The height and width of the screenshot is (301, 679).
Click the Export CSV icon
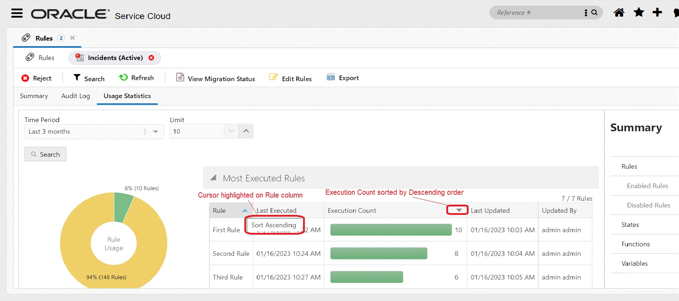coord(331,78)
